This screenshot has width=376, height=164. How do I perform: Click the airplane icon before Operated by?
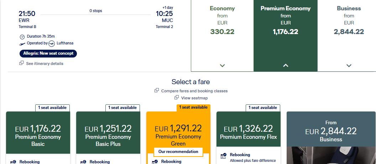pyautogui.click(x=22, y=44)
